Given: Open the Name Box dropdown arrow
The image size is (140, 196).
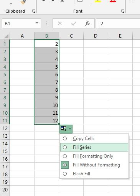Looking at the screenshot, I should (37, 23).
